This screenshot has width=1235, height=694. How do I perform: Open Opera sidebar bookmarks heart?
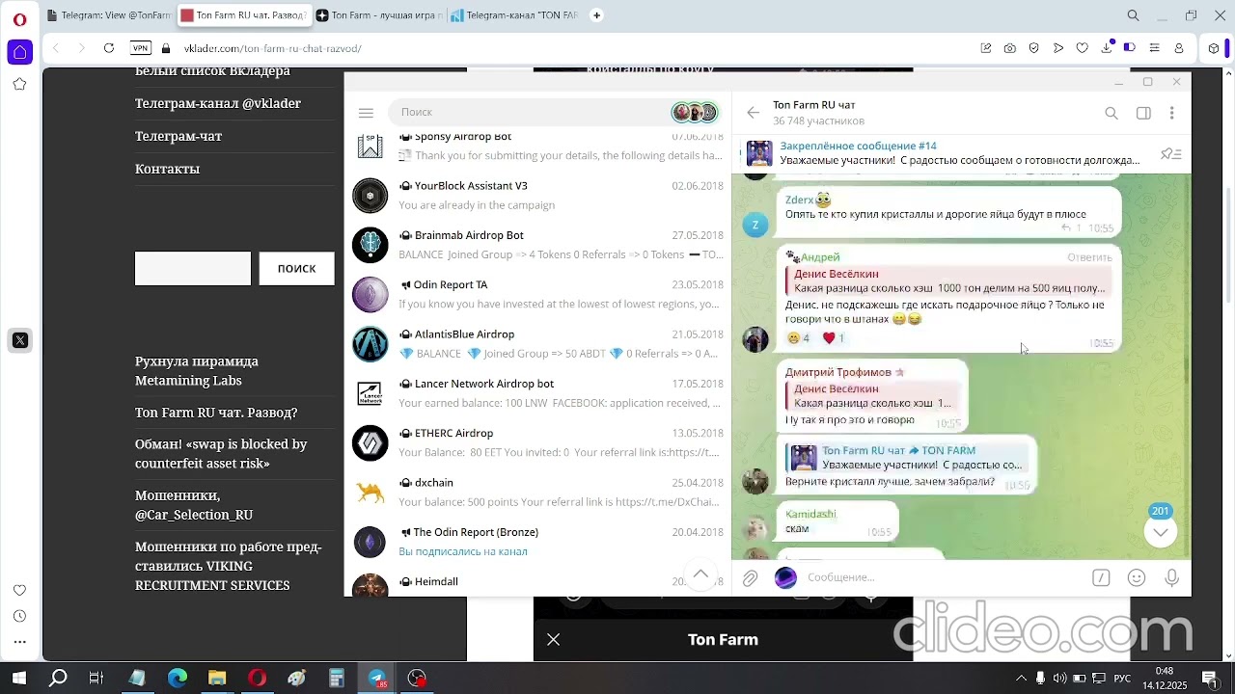(x=19, y=590)
